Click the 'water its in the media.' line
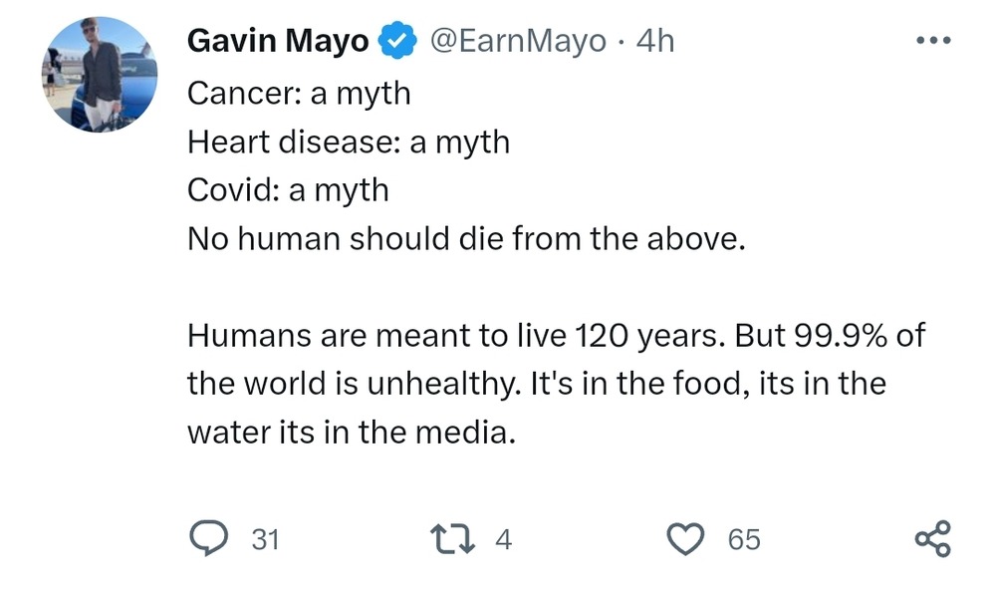 (x=354, y=433)
